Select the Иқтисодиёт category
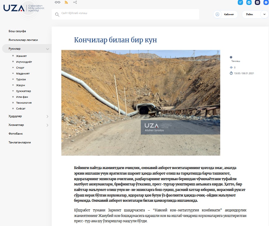269x226 pixels. pyautogui.click(x=24, y=62)
